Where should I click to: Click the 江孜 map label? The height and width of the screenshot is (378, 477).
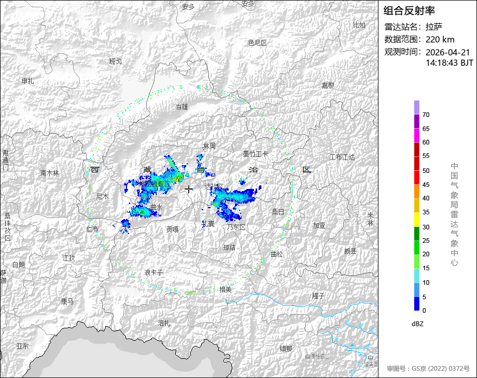pyautogui.click(x=68, y=258)
